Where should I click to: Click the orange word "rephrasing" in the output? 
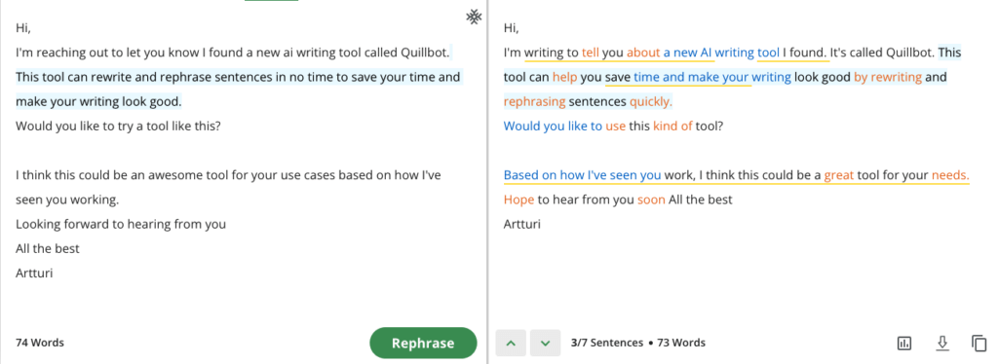tap(534, 101)
